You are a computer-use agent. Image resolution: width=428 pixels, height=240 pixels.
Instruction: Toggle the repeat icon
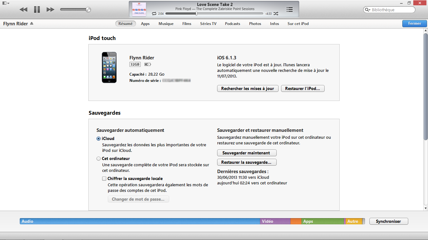(x=154, y=14)
